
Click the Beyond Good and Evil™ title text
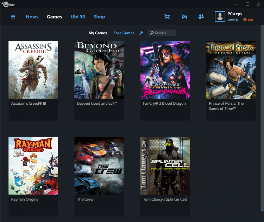[97, 103]
